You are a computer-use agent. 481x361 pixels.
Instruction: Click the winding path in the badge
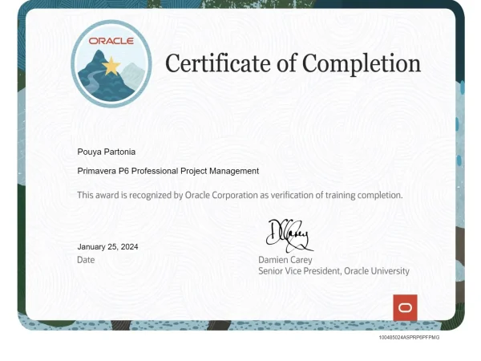coord(91,80)
